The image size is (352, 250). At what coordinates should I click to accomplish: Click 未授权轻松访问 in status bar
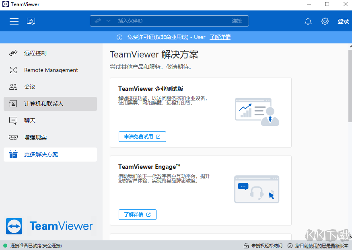tap(267, 246)
